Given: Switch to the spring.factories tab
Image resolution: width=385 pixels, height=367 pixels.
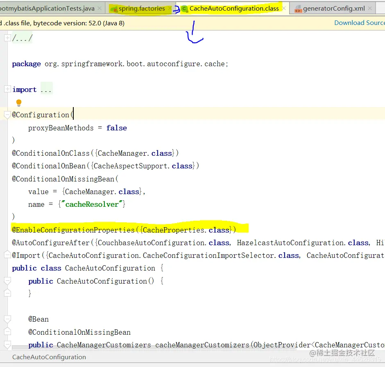Looking at the screenshot, I should point(142,9).
